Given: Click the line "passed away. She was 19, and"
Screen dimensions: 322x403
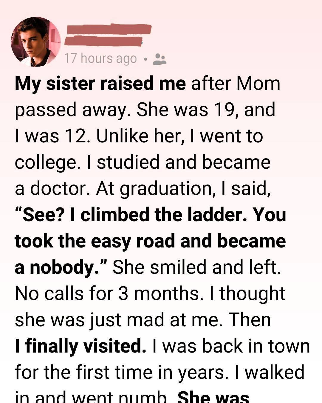Looking at the screenshot, I should coord(145,110).
